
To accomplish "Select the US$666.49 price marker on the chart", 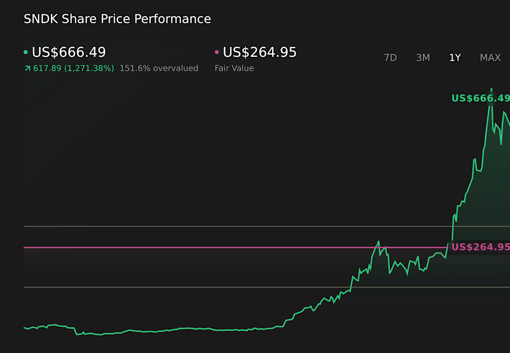I will coord(480,98).
